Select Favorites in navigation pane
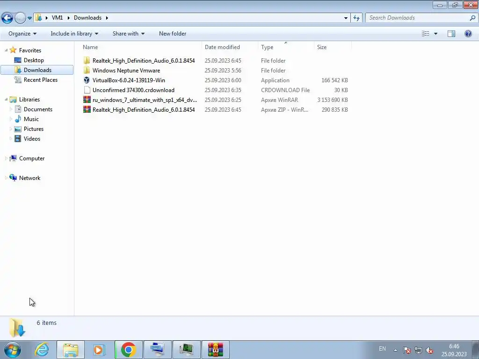This screenshot has height=359, width=479. pos(30,50)
